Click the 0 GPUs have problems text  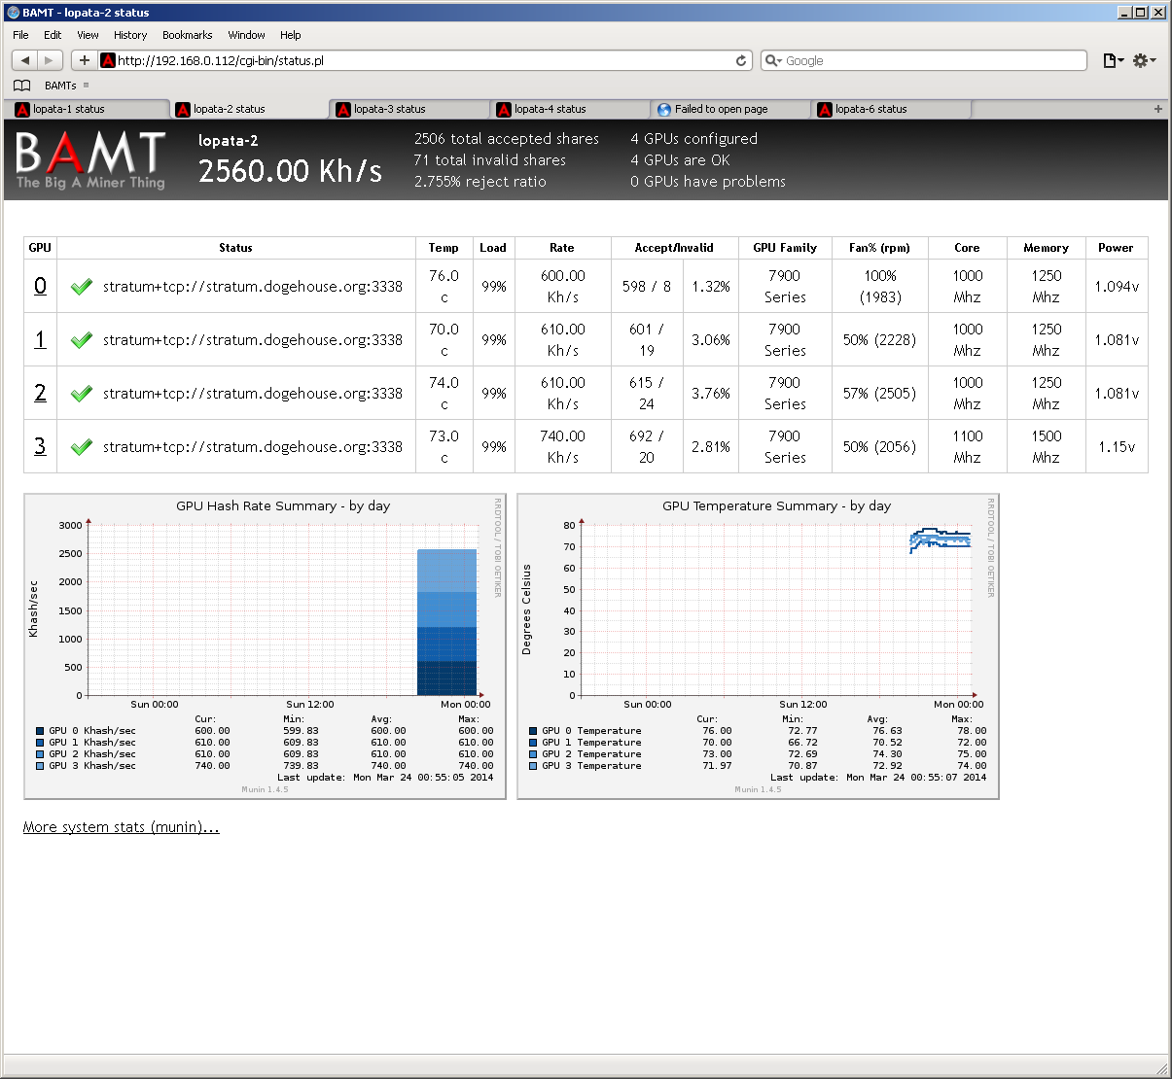pos(708,182)
